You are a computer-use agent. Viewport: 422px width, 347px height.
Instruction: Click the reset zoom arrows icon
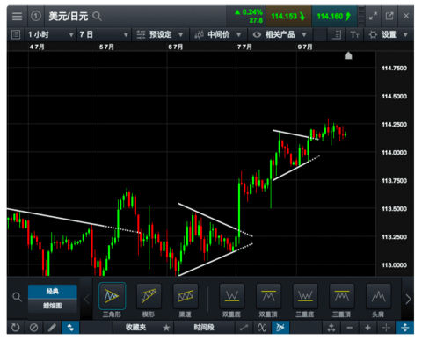331,328
